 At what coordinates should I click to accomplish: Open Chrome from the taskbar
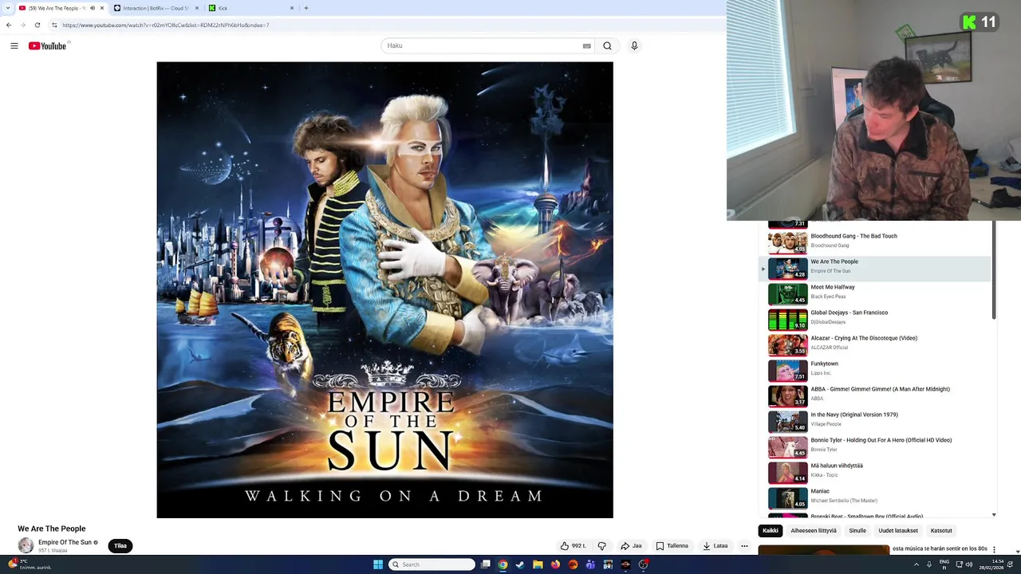pyautogui.click(x=503, y=564)
